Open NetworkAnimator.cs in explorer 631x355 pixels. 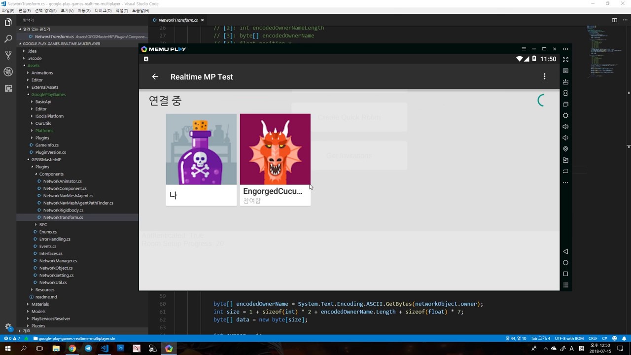[62, 181]
